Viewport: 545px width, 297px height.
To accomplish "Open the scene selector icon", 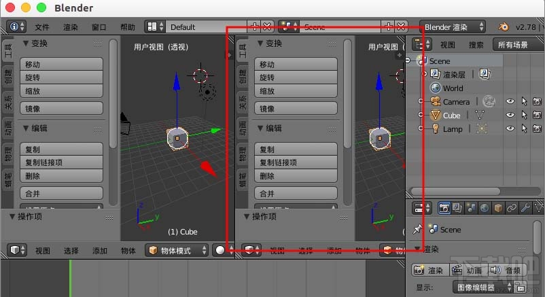I will [x=289, y=27].
